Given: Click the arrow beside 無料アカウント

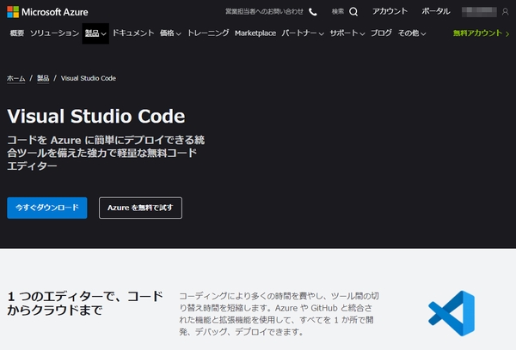Looking at the screenshot, I should pyautogui.click(x=507, y=33).
